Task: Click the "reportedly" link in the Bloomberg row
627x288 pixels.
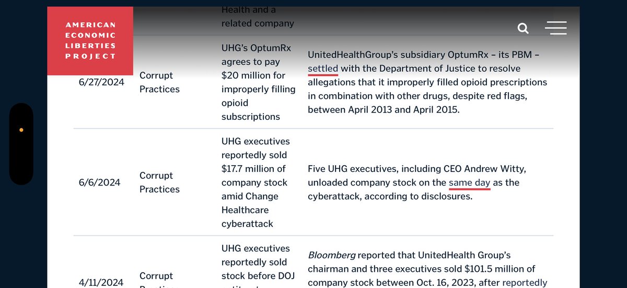Action: click(x=525, y=283)
